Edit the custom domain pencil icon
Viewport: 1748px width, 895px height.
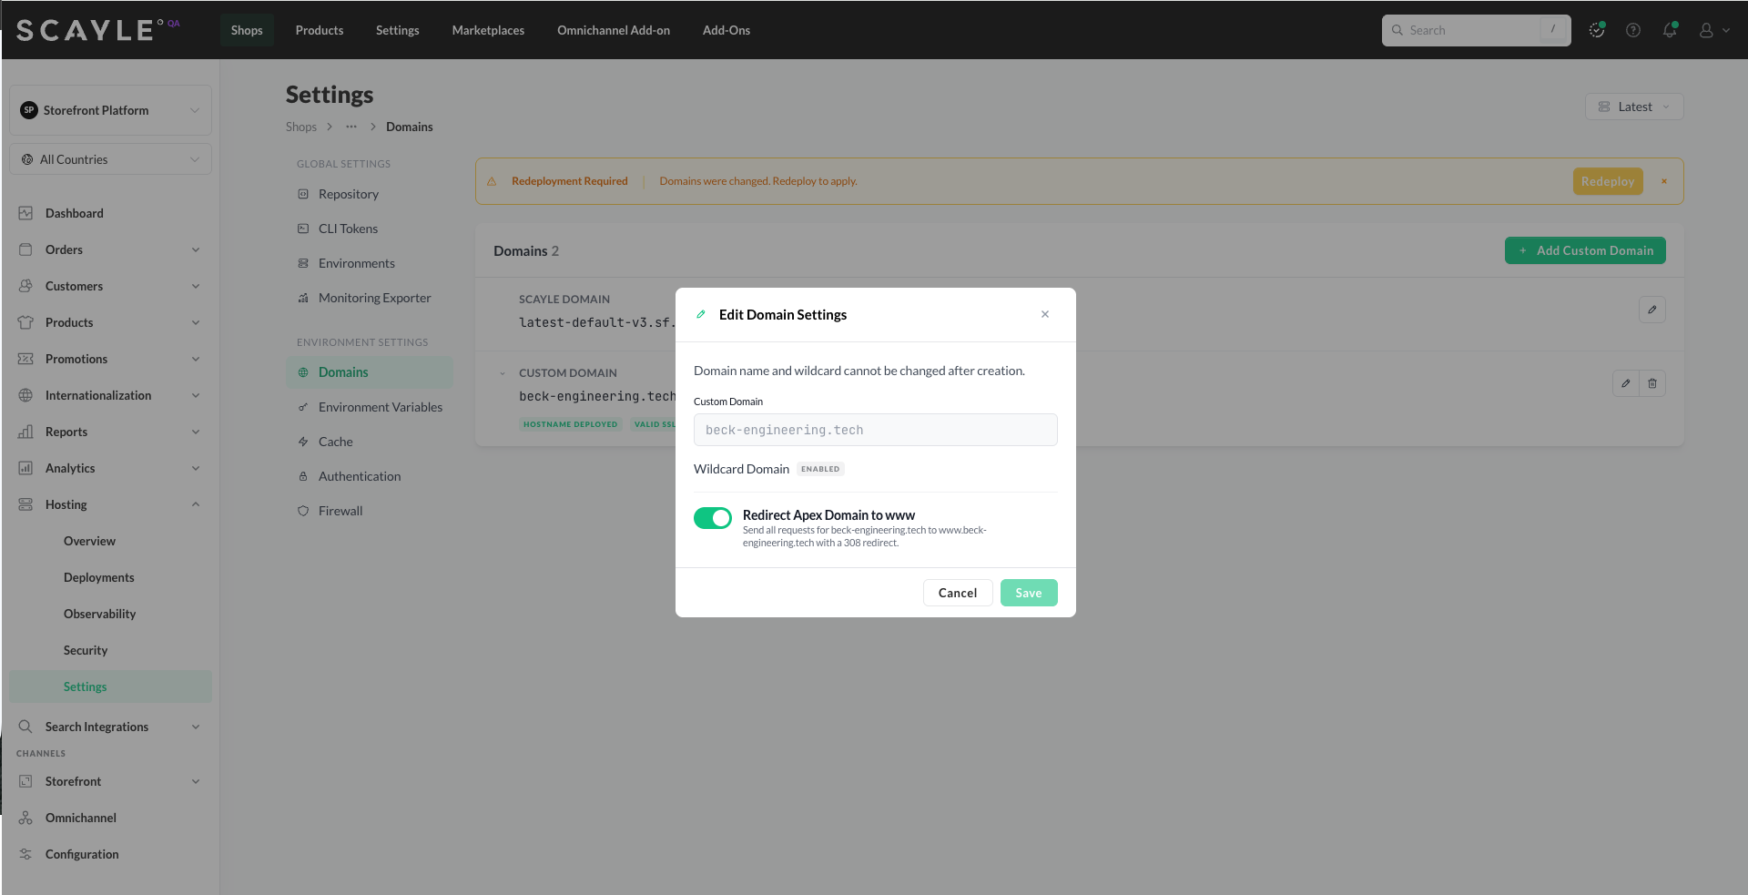click(x=1626, y=383)
